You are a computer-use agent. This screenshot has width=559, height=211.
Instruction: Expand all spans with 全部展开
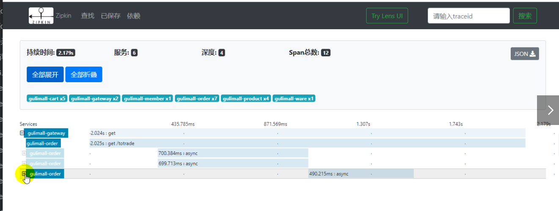click(45, 75)
